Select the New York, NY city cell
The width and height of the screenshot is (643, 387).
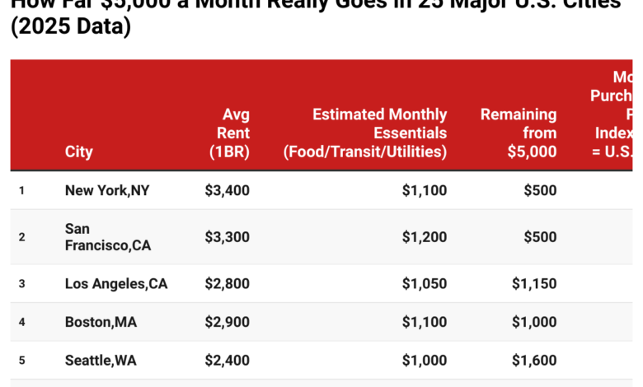point(107,190)
